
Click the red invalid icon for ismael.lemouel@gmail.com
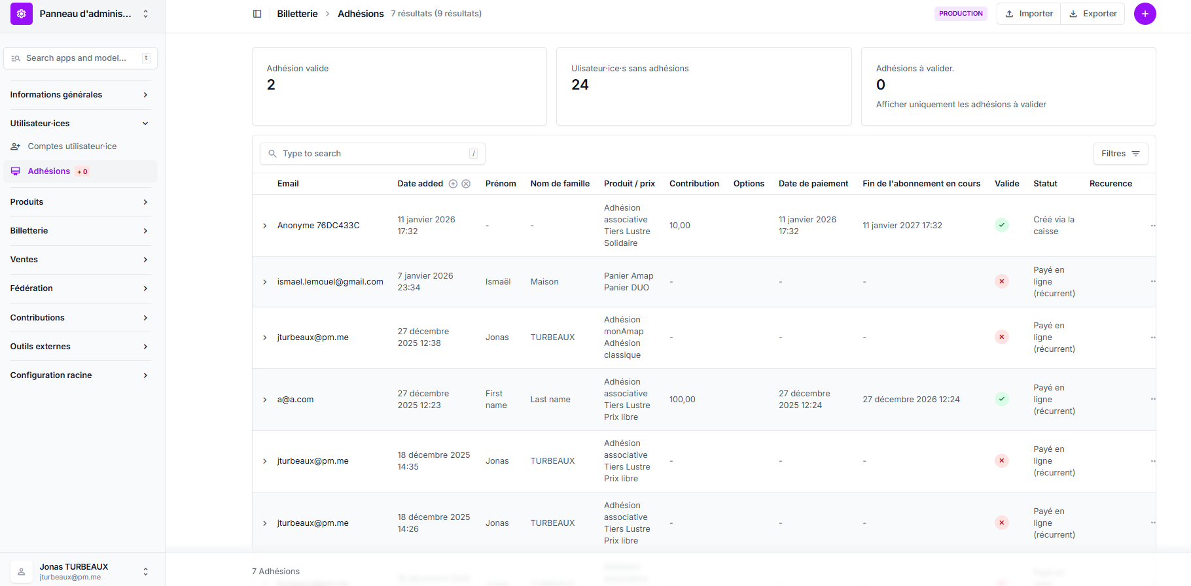1001,281
